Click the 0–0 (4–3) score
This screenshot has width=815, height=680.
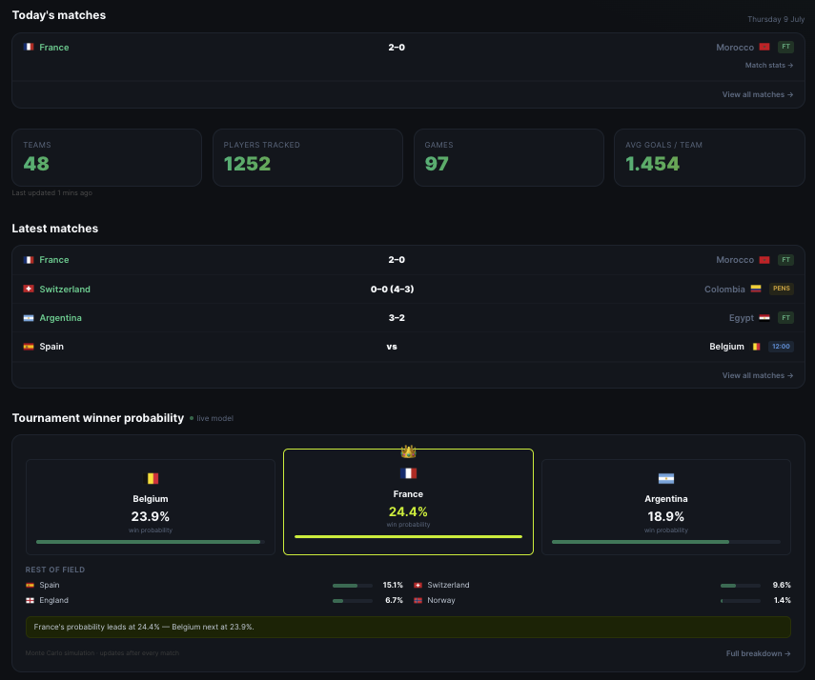click(x=392, y=289)
